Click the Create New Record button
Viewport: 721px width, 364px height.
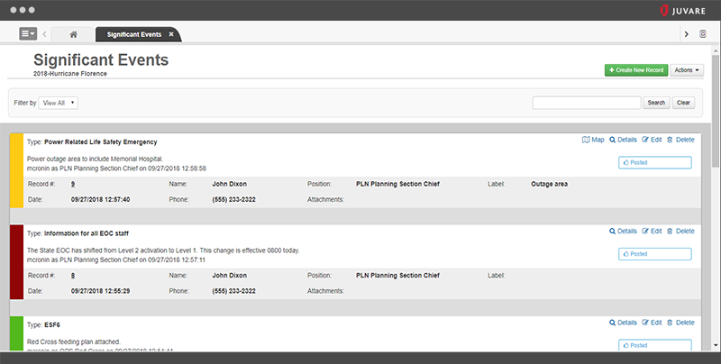pos(636,69)
